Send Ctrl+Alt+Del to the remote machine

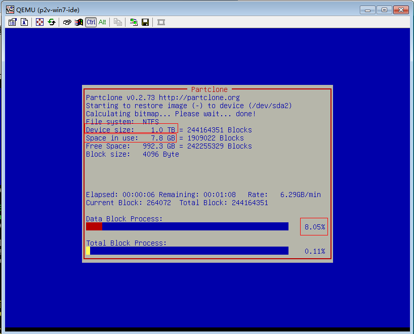click(x=67, y=22)
